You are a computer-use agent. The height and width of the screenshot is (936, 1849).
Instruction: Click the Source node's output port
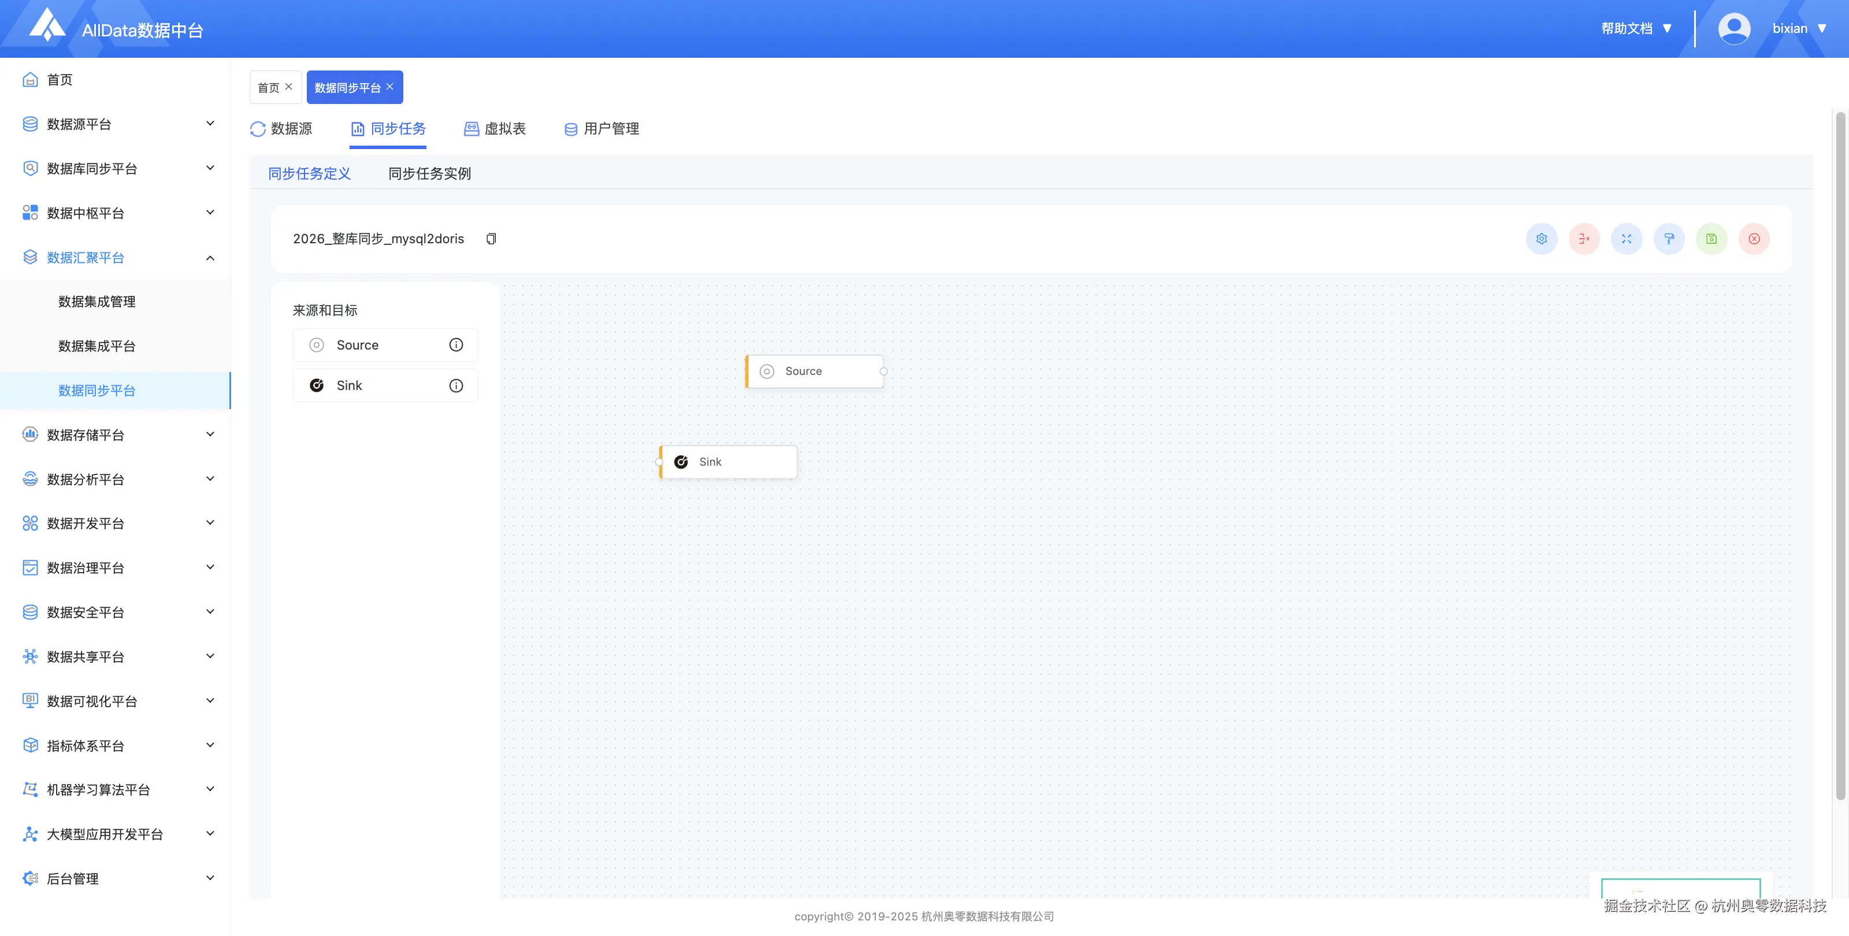pyautogui.click(x=883, y=371)
